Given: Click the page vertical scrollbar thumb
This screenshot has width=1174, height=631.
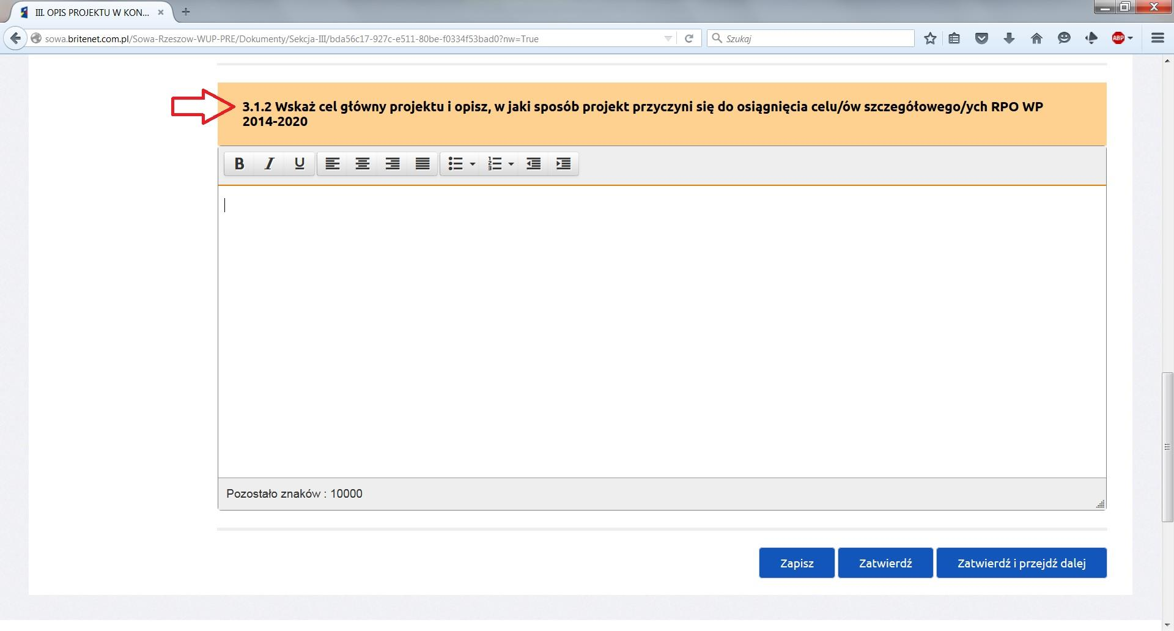Looking at the screenshot, I should point(1168,447).
